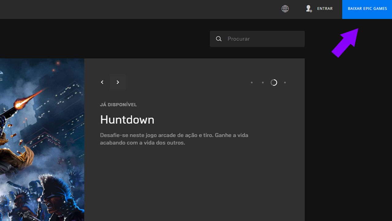Click the magnifying glass search icon
Image resolution: width=392 pixels, height=221 pixels.
[x=219, y=39]
